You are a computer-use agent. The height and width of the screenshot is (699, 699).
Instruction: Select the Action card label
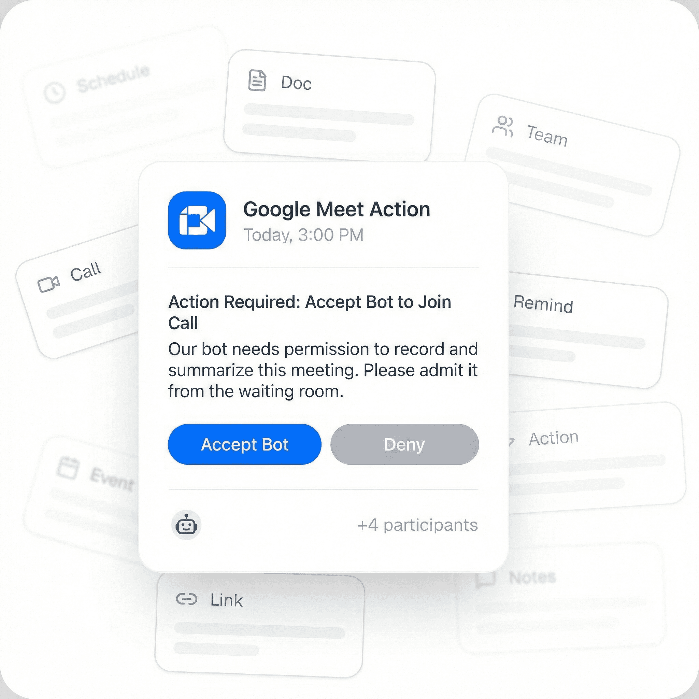pos(554,438)
